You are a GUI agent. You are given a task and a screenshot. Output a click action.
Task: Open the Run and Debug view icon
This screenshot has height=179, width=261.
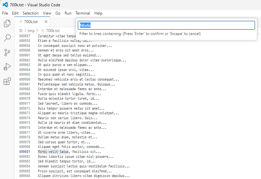pyautogui.click(x=7, y=67)
